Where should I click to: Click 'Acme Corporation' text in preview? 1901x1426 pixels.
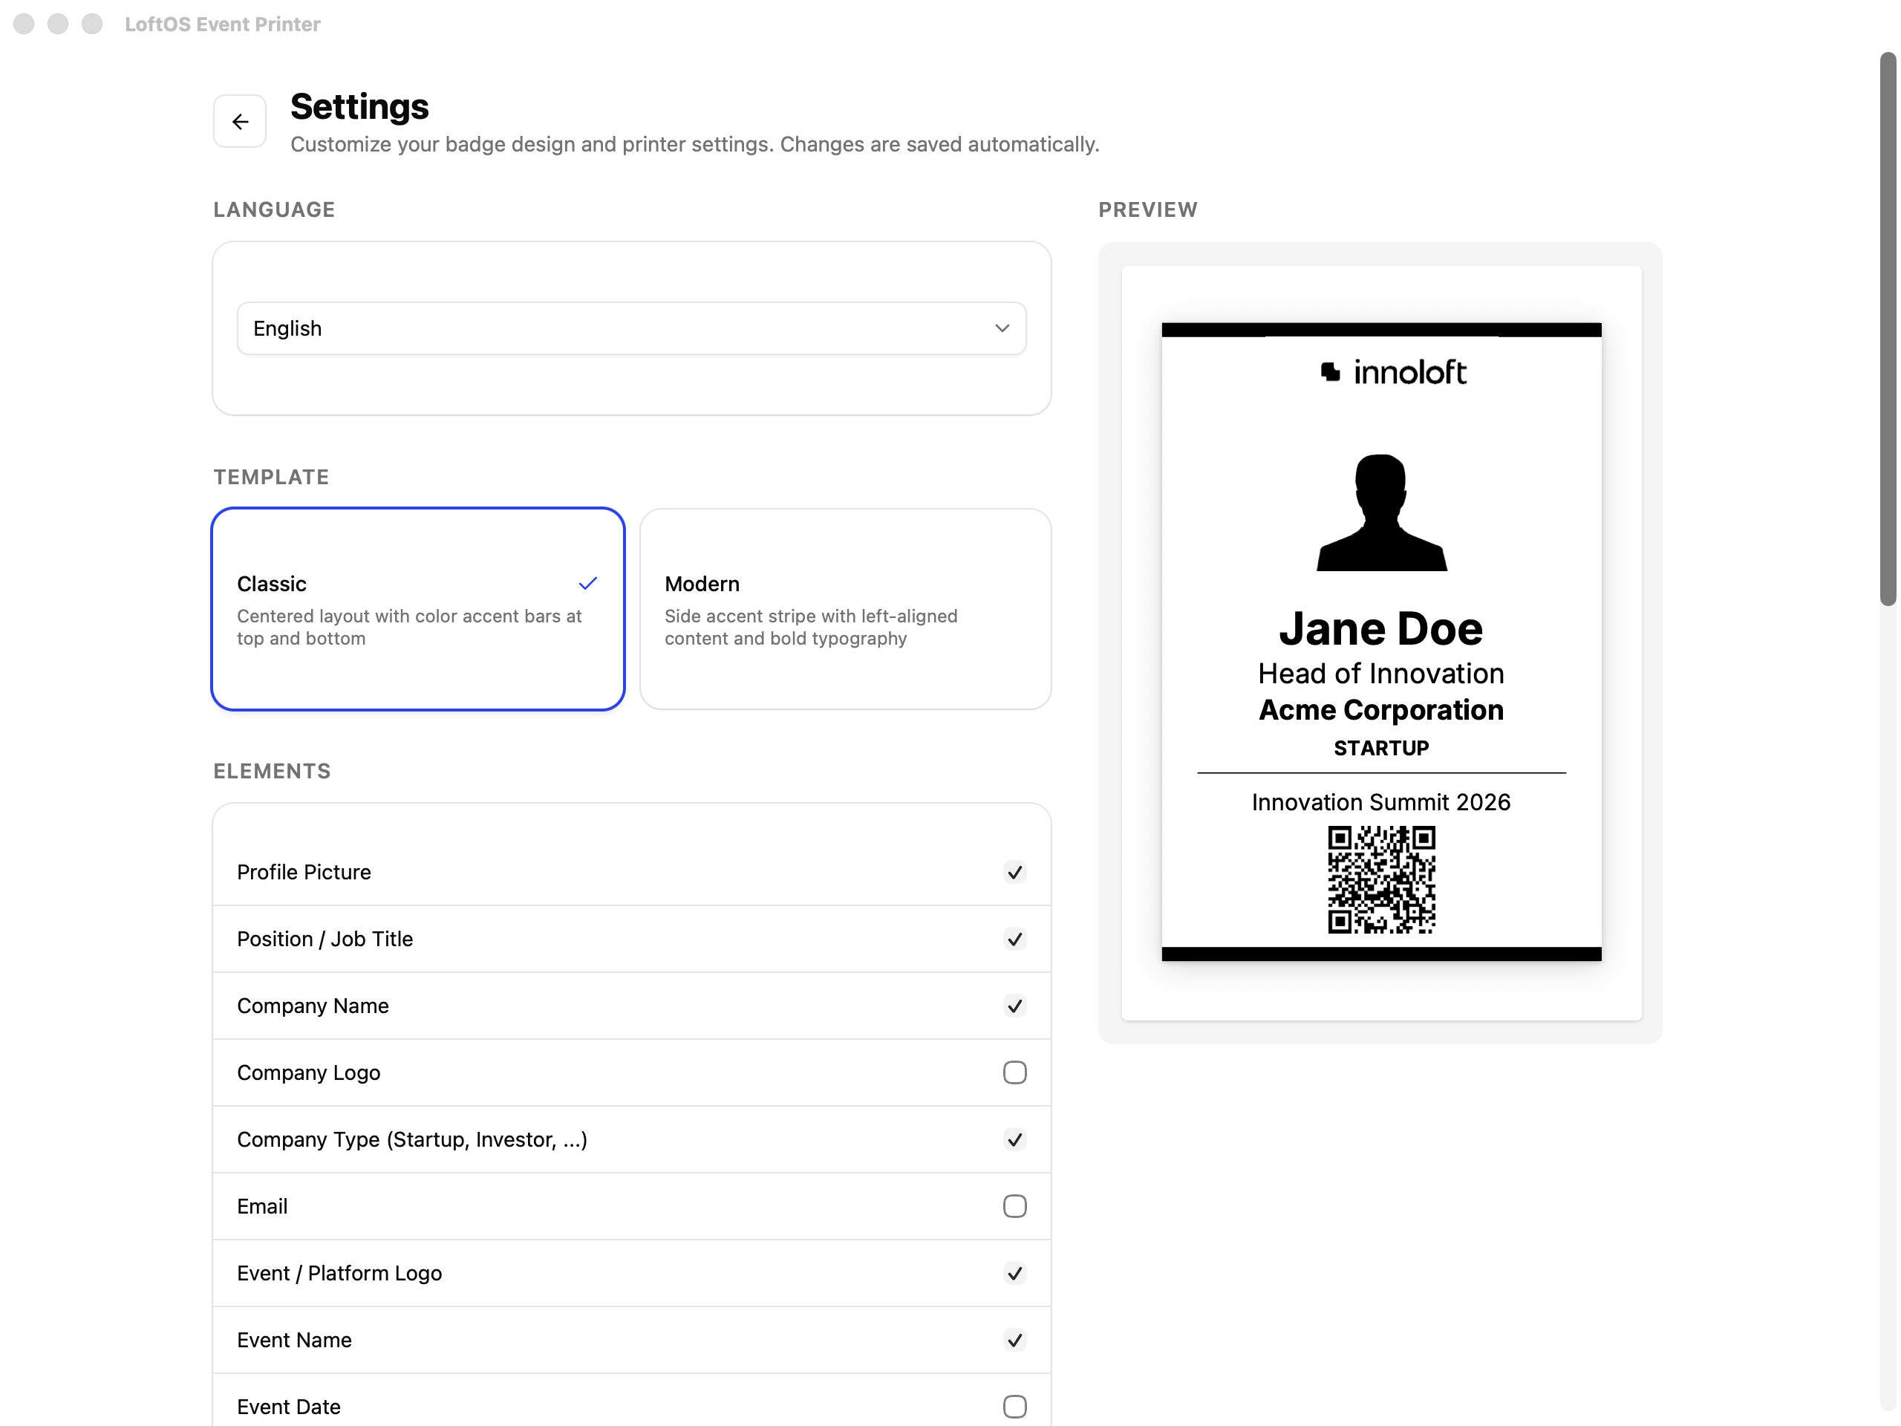(1381, 710)
